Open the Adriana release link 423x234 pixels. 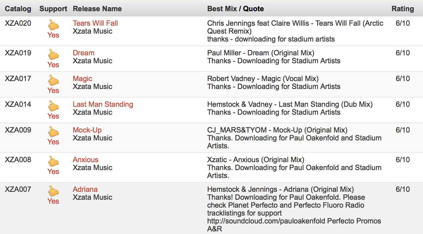point(85,190)
